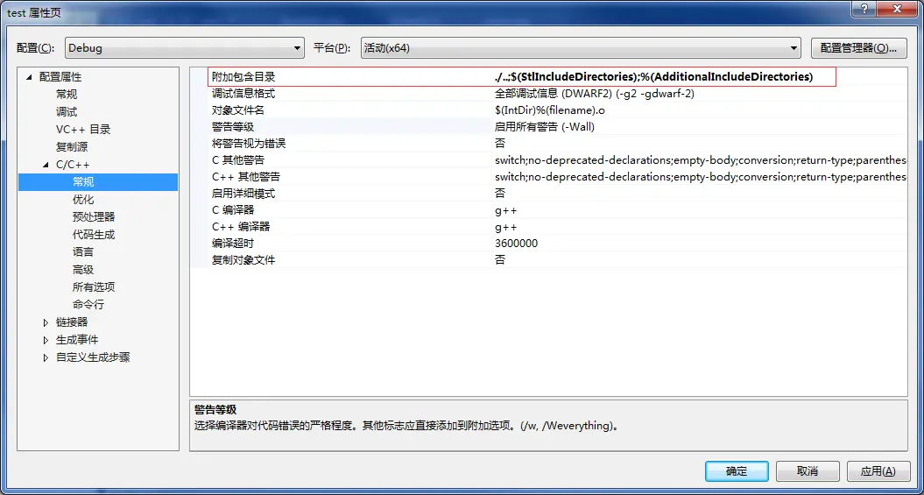
Task: Select 否 value for 启用详细模式
Action: [x=500, y=193]
